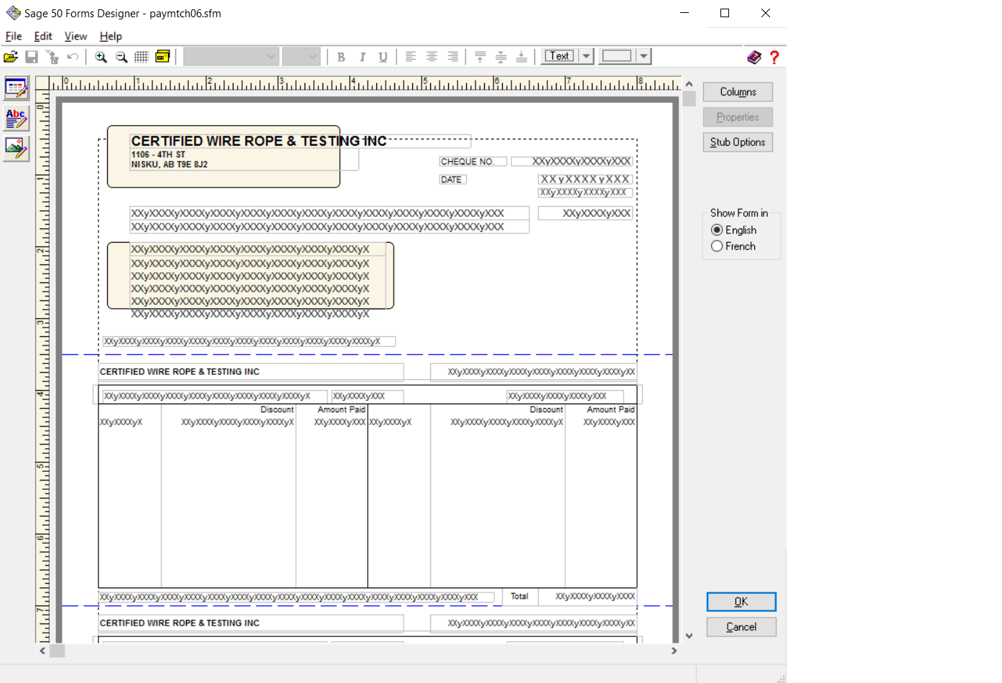The width and height of the screenshot is (1002, 683).
Task: Select the Abc text label tool
Action: (16, 119)
